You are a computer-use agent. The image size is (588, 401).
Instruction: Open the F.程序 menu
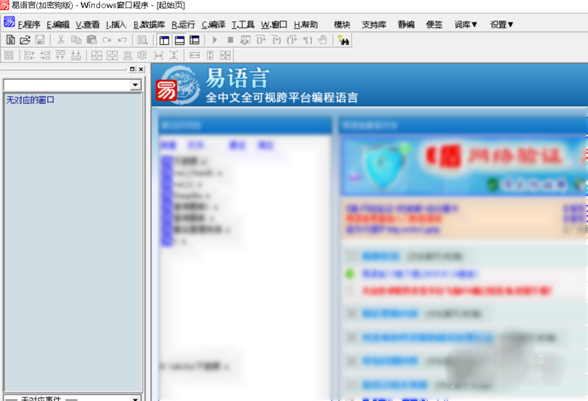[x=29, y=25]
